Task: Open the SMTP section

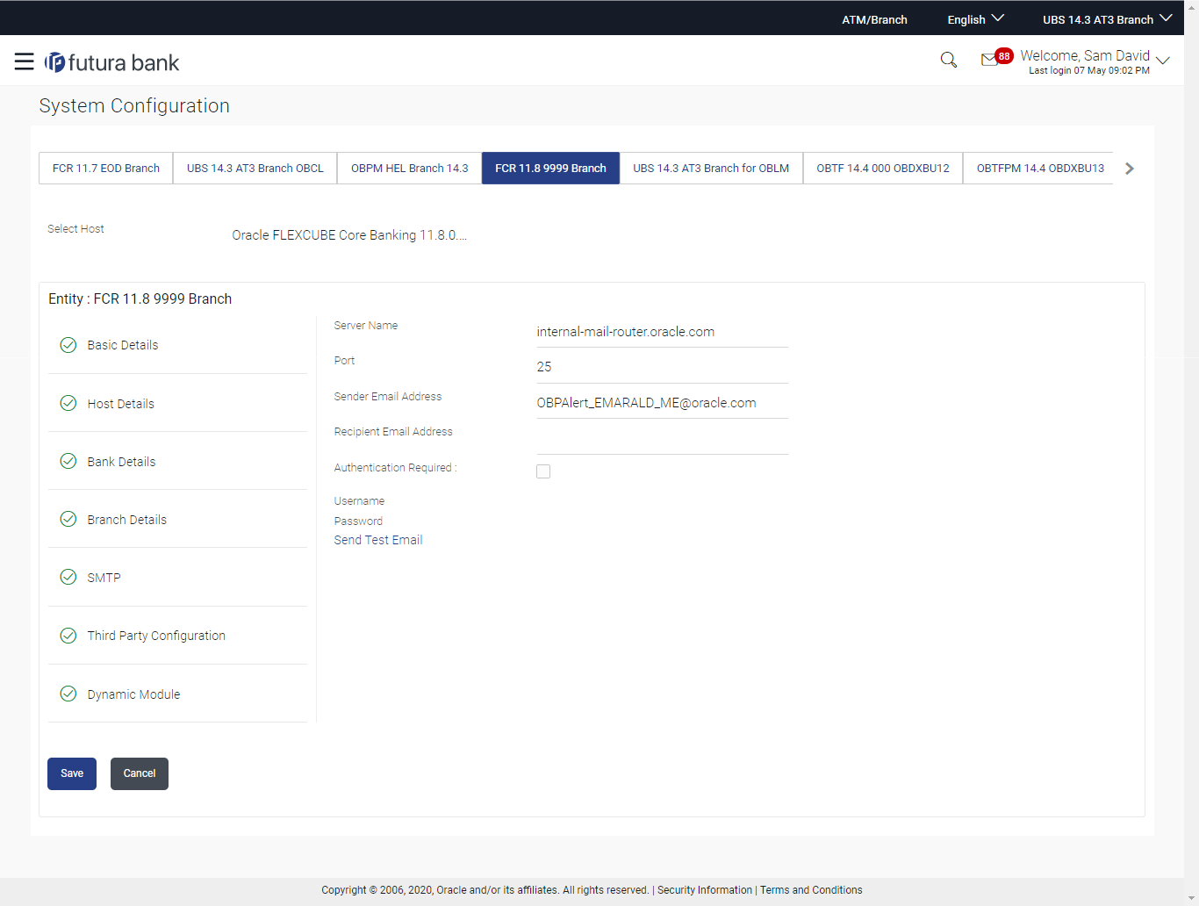Action: (177, 577)
